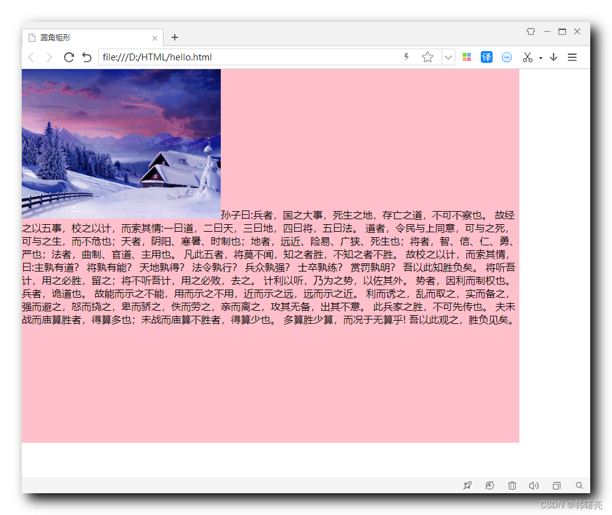
Task: Reload the page with refresh icon
Action: [x=68, y=57]
